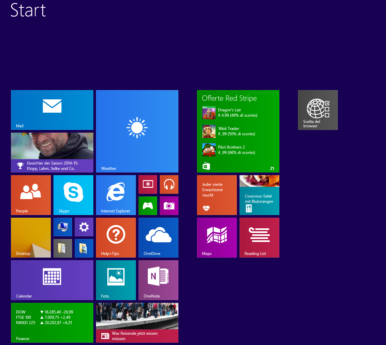Open the Desktop tile
The width and height of the screenshot is (386, 345).
pyautogui.click(x=31, y=238)
